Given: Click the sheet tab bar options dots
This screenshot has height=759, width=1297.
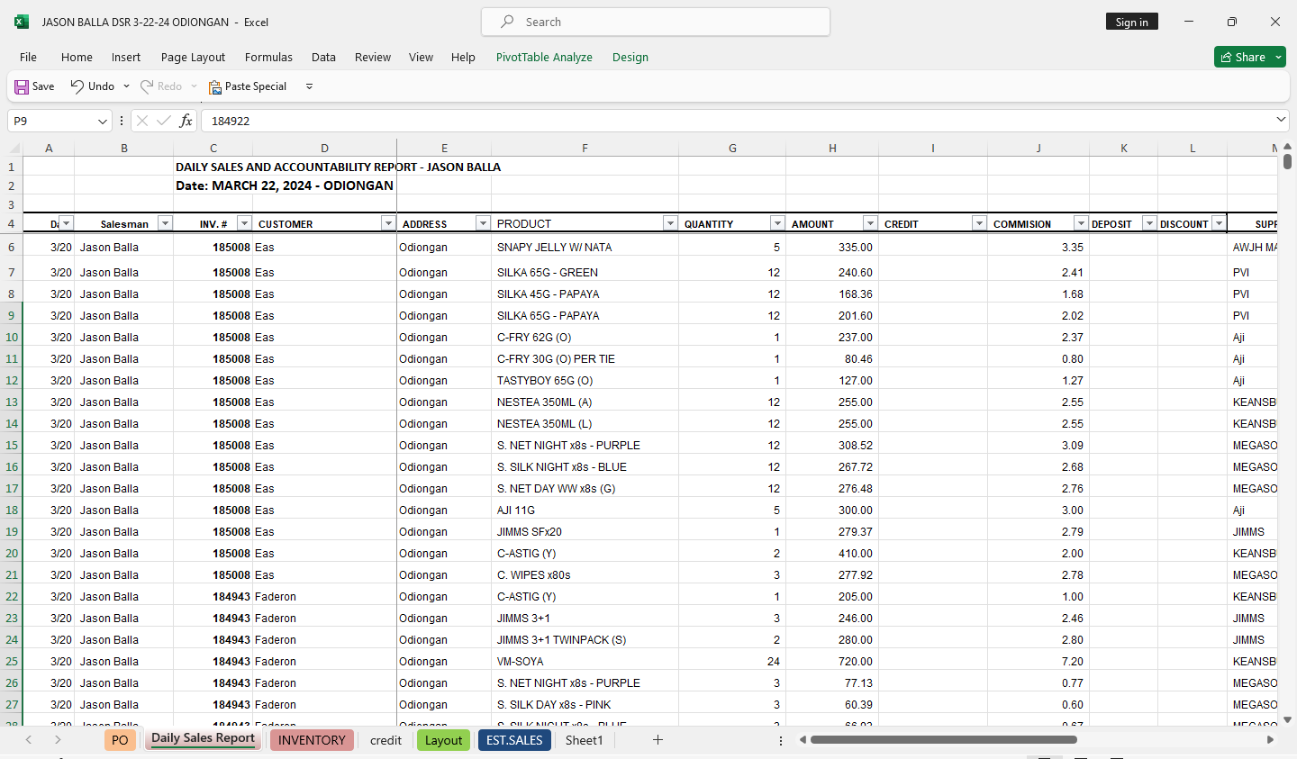Looking at the screenshot, I should click(x=780, y=740).
